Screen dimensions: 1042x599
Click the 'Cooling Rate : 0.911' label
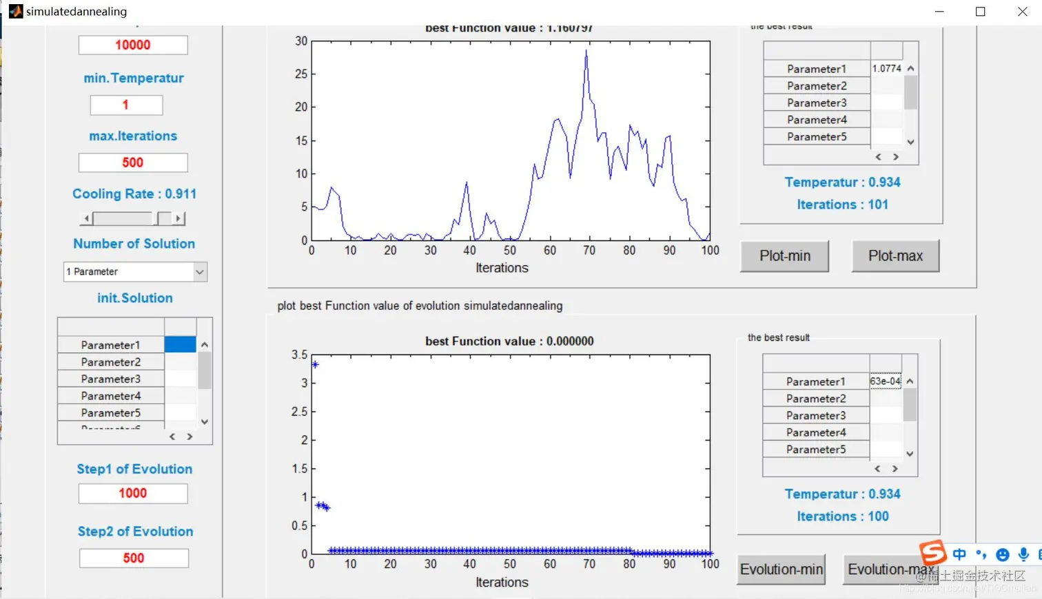[134, 194]
